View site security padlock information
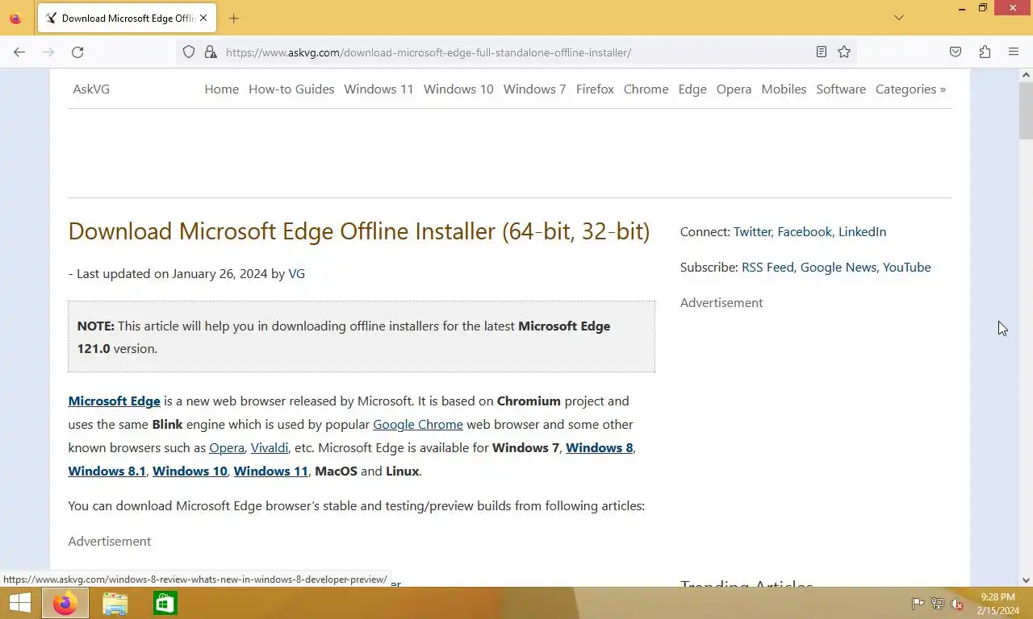Viewport: 1033px width, 619px height. (x=211, y=52)
